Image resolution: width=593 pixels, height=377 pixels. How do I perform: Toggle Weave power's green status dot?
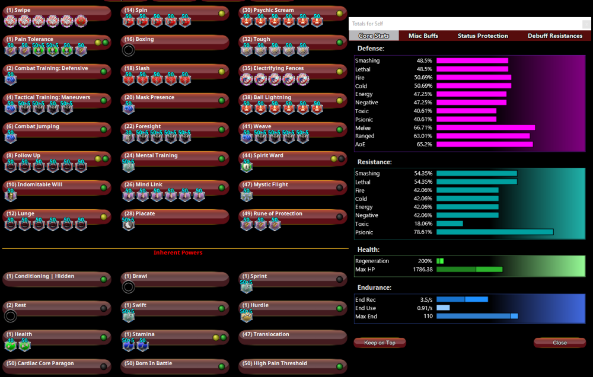tap(340, 130)
